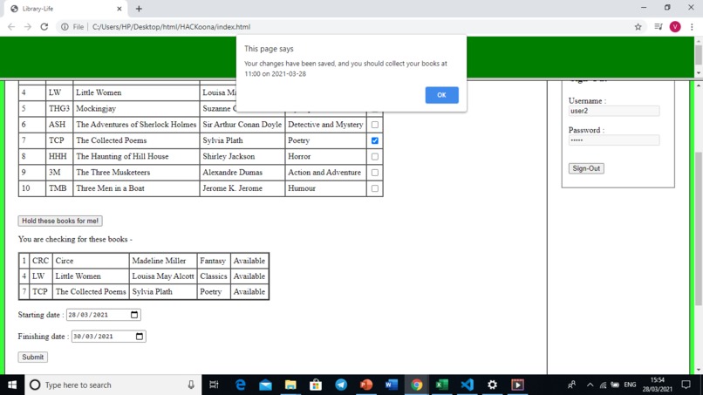This screenshot has height=395, width=703.
Task: Uncheck The Collected Poems checkbox
Action: [375, 140]
